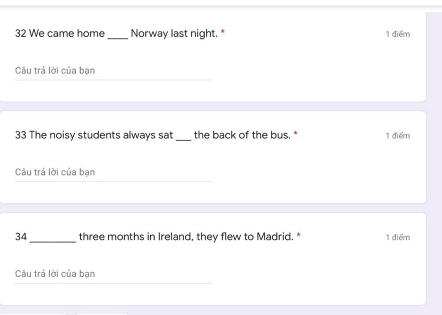Click the red asterisk after 'last night.'

223,31
